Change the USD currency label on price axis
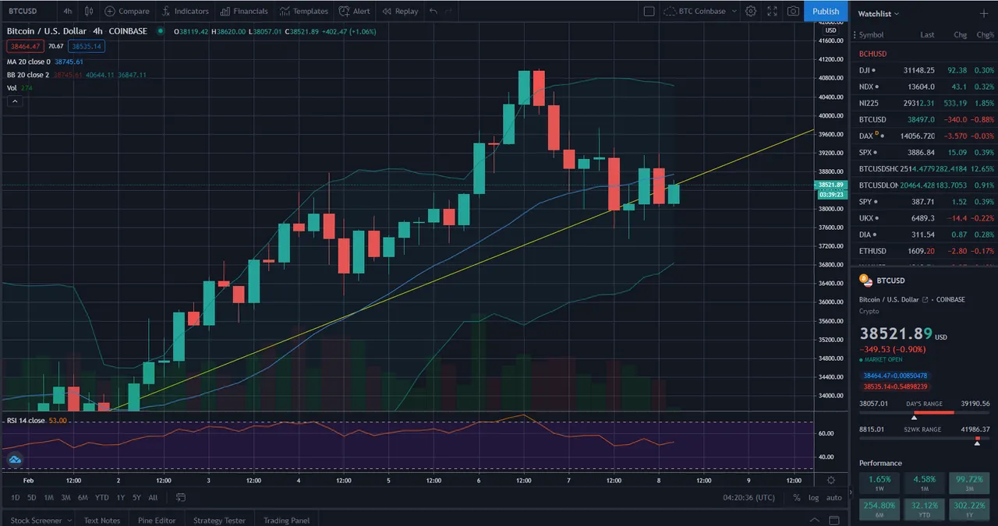This screenshot has width=998, height=526. click(830, 30)
